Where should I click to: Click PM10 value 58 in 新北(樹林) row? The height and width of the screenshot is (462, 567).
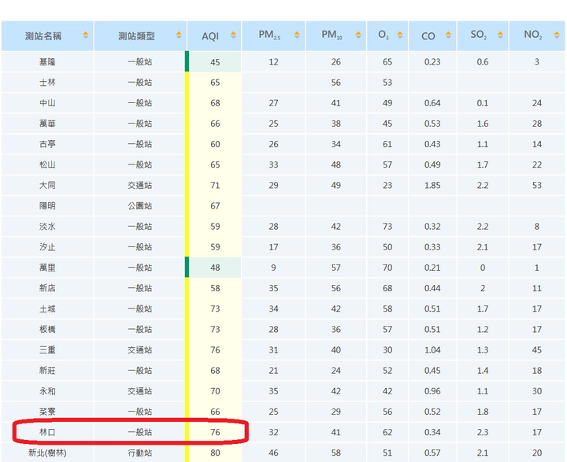(x=336, y=453)
